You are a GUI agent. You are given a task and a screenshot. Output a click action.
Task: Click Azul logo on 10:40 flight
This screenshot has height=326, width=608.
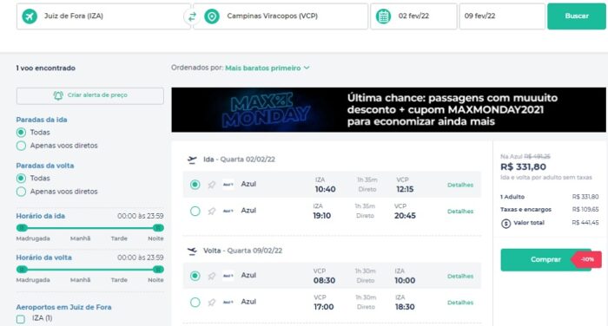[228, 185]
